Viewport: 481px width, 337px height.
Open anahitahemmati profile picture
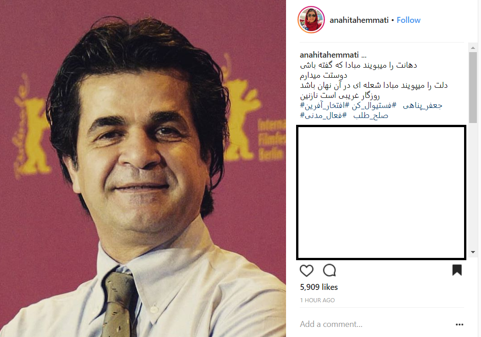311,20
